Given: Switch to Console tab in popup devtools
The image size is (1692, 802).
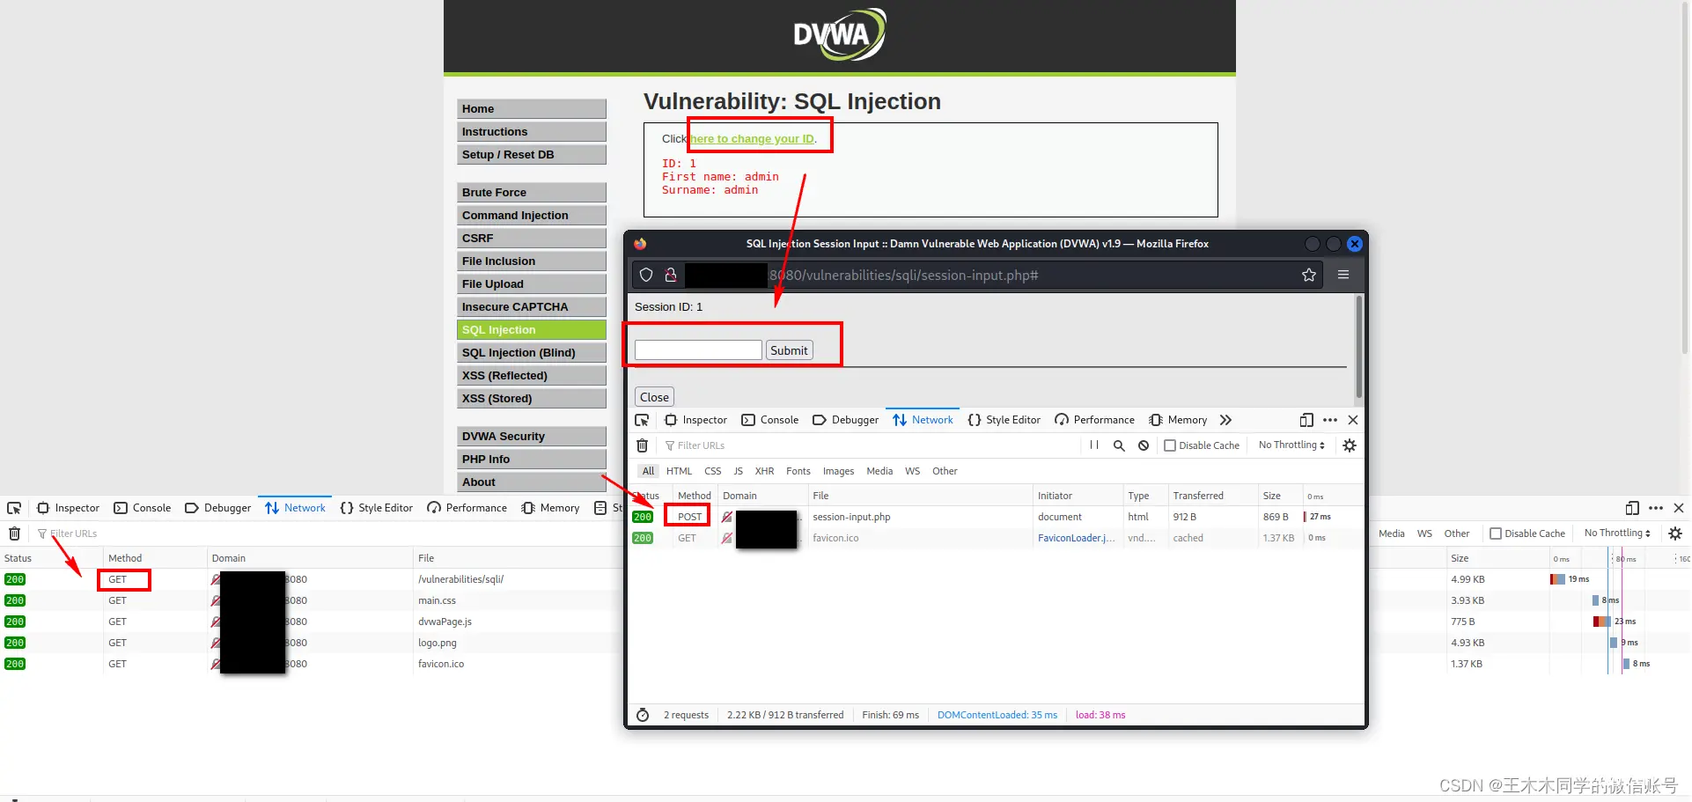Looking at the screenshot, I should (x=770, y=420).
